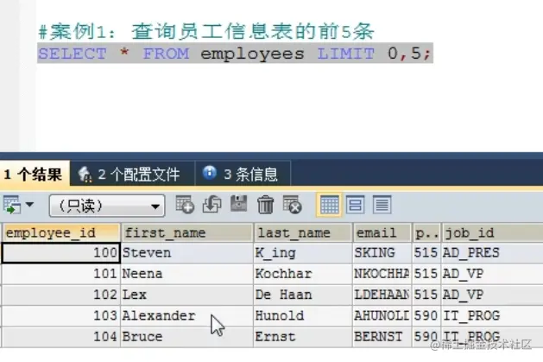Click the AD_VP cell in Neena's row
543x362 pixels.
(x=492, y=274)
